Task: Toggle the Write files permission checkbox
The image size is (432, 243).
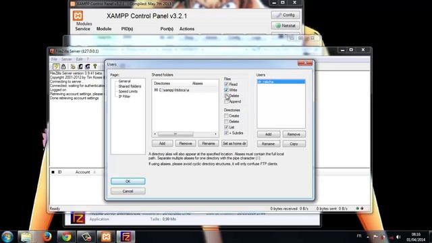Action: click(x=226, y=90)
